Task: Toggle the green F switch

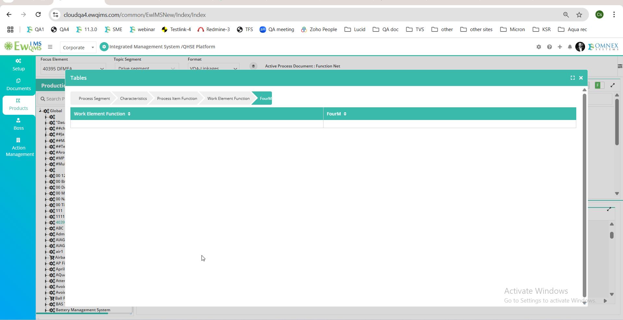Action: (x=599, y=85)
